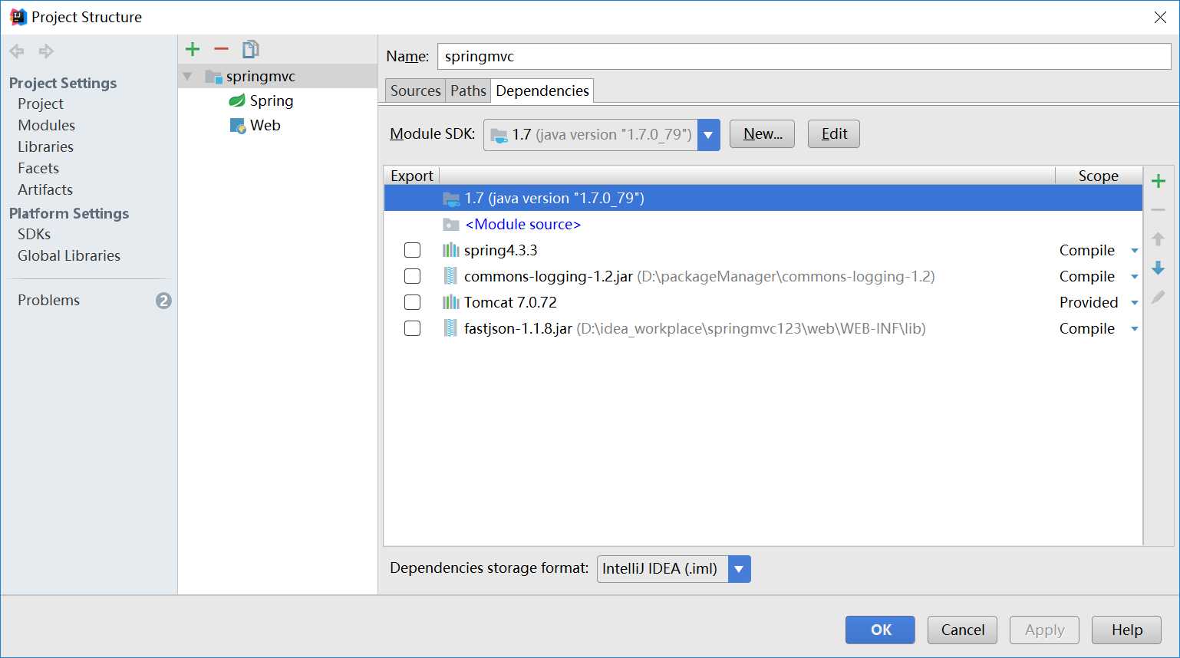Collapse the springmvc module tree node
This screenshot has width=1180, height=658.
[187, 76]
